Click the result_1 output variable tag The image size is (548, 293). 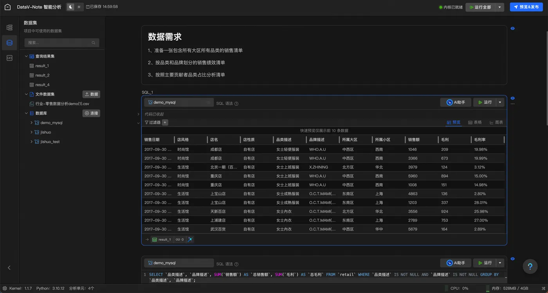pyautogui.click(x=162, y=239)
